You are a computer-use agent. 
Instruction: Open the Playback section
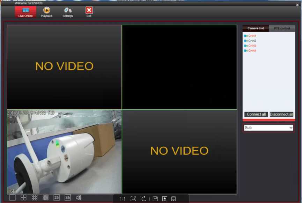[46, 12]
